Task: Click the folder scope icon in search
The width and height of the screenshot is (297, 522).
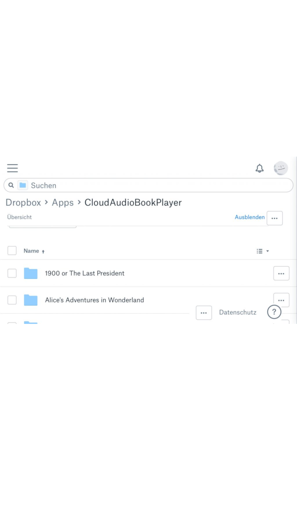Action: tap(23, 185)
